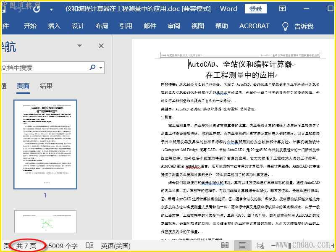Select the 审阅 ribbon tab
This screenshot has height=252, width=336.
pyautogui.click(x=174, y=26)
